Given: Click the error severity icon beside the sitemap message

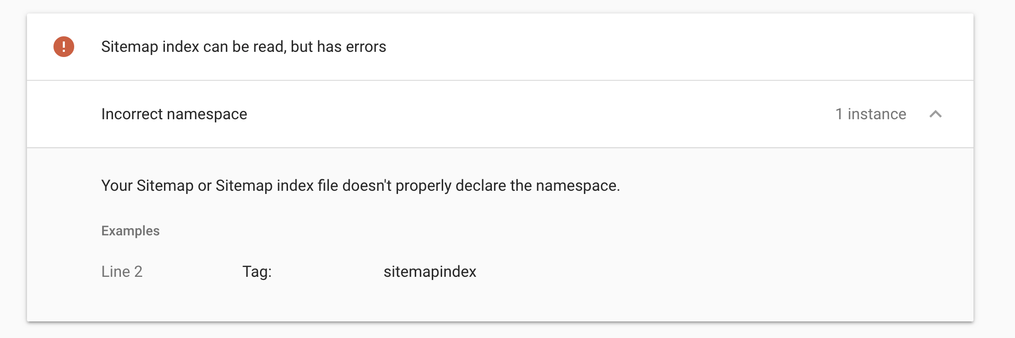Looking at the screenshot, I should click(63, 46).
